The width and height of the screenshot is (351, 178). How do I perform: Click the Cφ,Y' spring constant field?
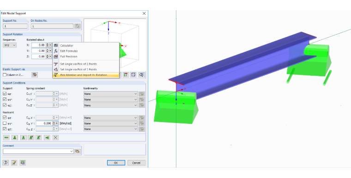[44, 123]
